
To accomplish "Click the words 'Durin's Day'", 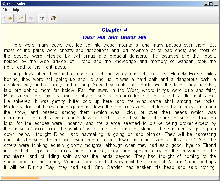I will coord(41,167).
